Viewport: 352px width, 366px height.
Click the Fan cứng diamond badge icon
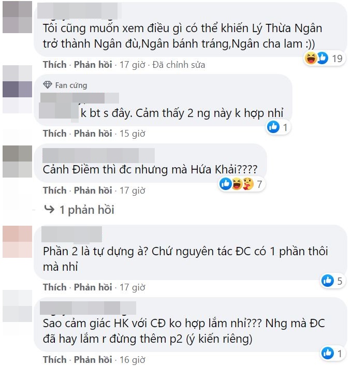(48, 85)
